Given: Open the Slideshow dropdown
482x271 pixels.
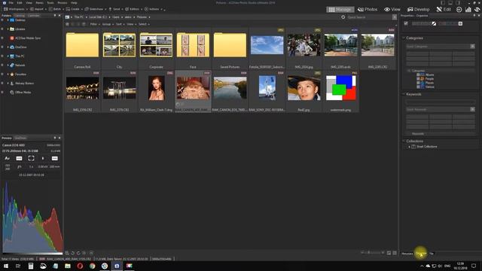Looking at the screenshot, I should pyautogui.click(x=96, y=9).
